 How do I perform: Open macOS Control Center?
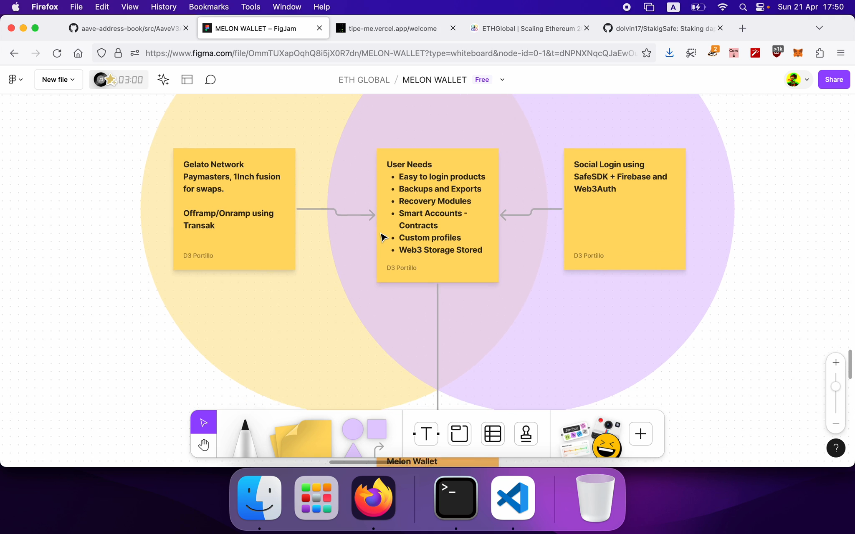(x=760, y=7)
